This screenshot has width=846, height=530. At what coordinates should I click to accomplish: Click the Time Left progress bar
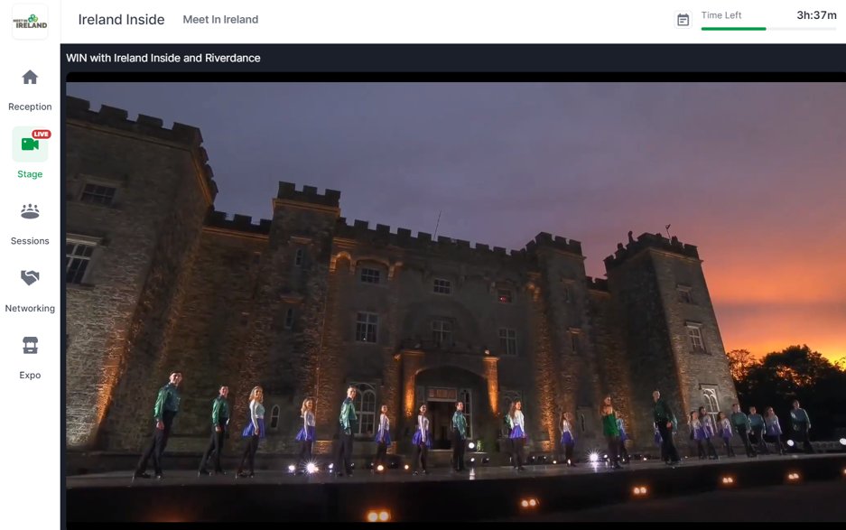(767, 27)
